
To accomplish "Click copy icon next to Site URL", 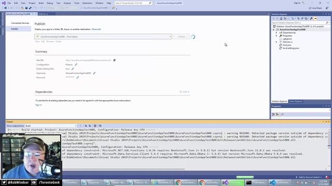I will point(114,60).
